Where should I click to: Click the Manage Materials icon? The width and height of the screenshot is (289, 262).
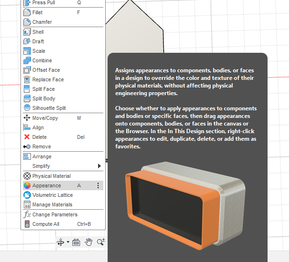pyautogui.click(x=27, y=204)
